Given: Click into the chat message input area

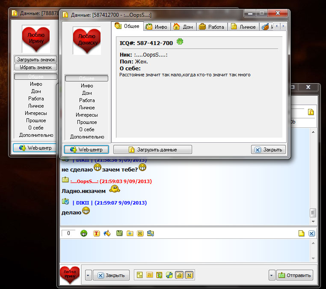Looking at the screenshot, I should (185, 251).
